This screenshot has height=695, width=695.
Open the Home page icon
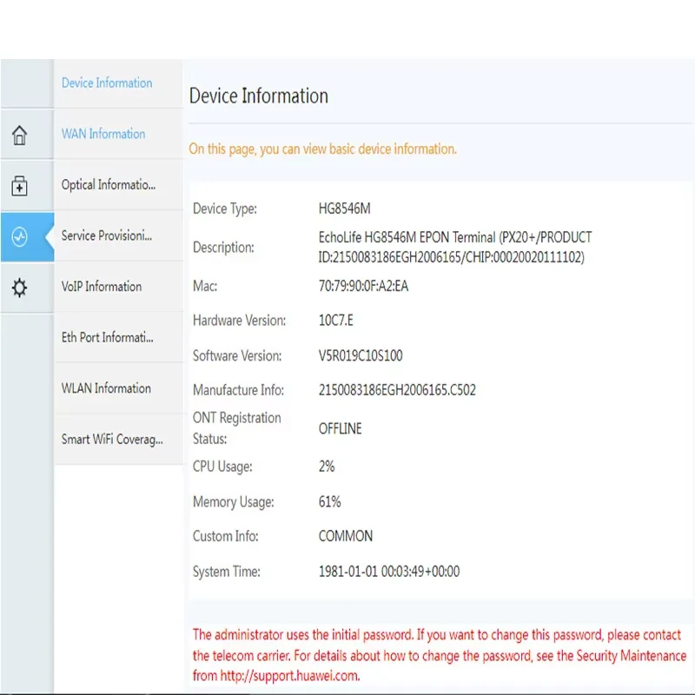click(19, 135)
